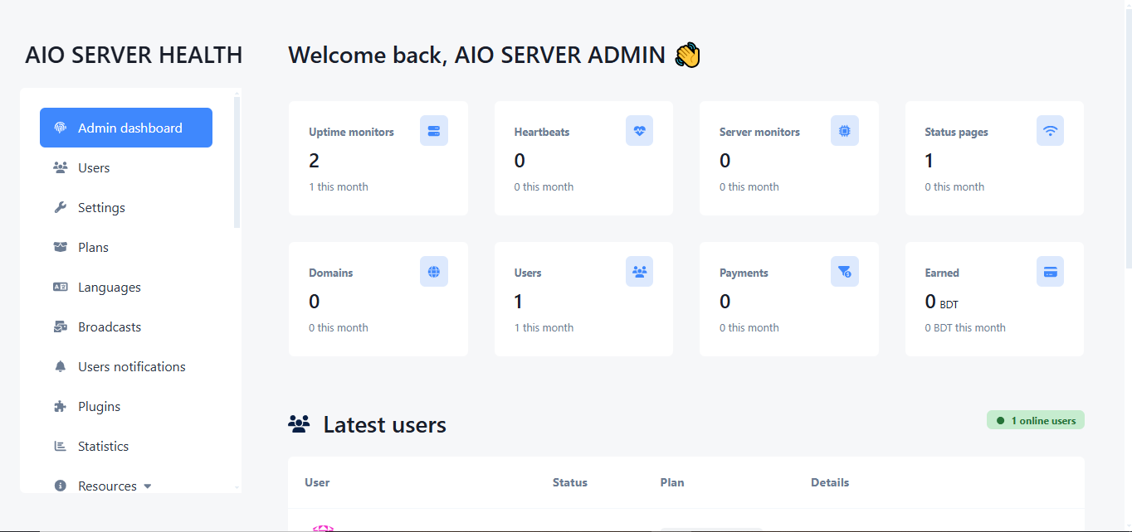Open the Plans section
Screen dimensions: 1132x532
[93, 248]
